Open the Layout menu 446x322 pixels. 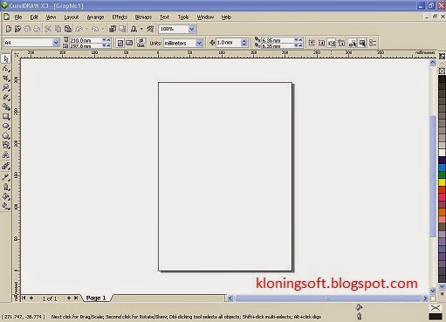pos(72,17)
